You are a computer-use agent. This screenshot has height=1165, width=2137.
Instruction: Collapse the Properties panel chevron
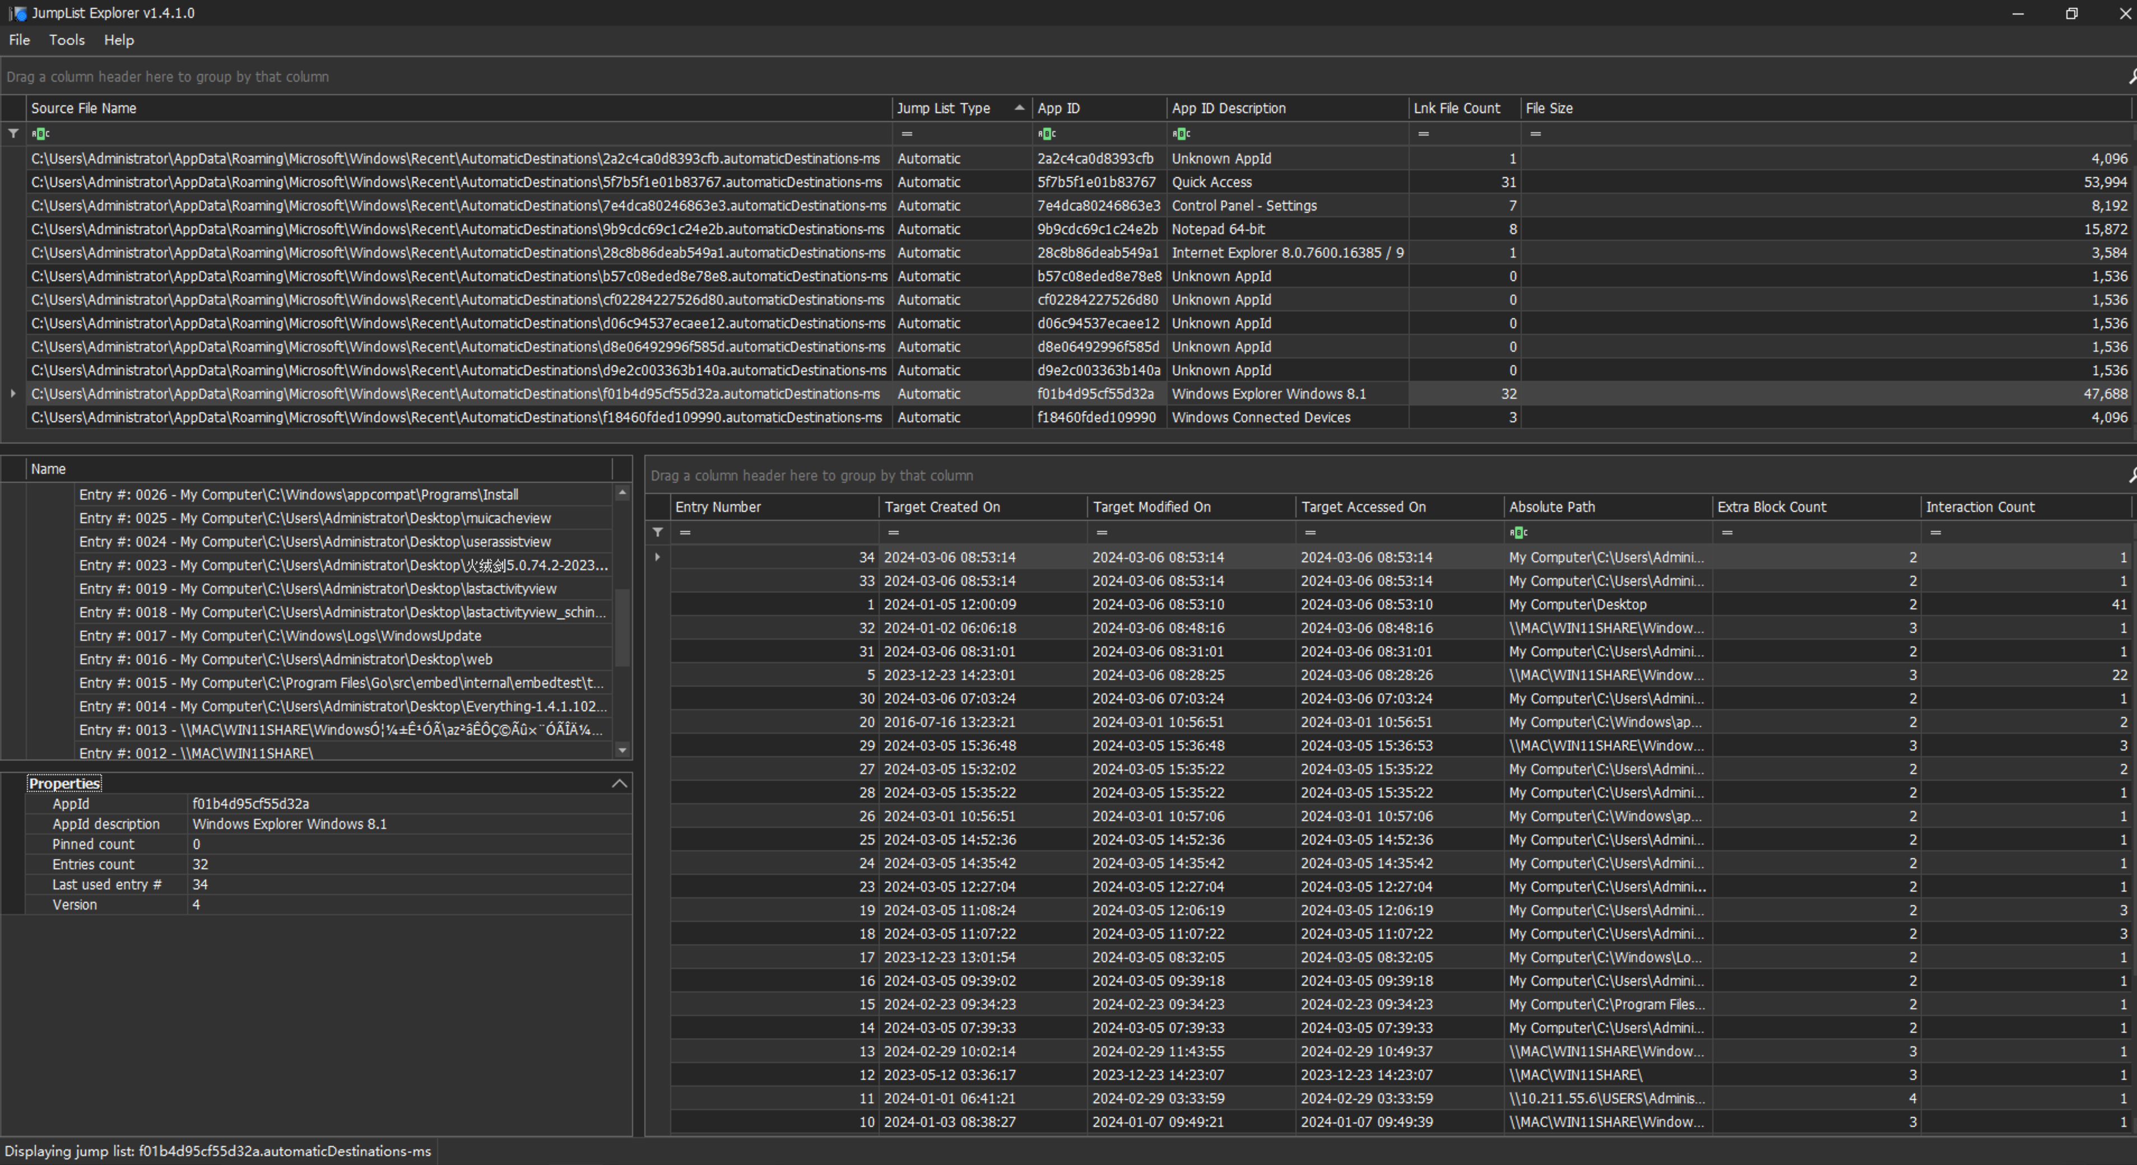click(x=619, y=784)
